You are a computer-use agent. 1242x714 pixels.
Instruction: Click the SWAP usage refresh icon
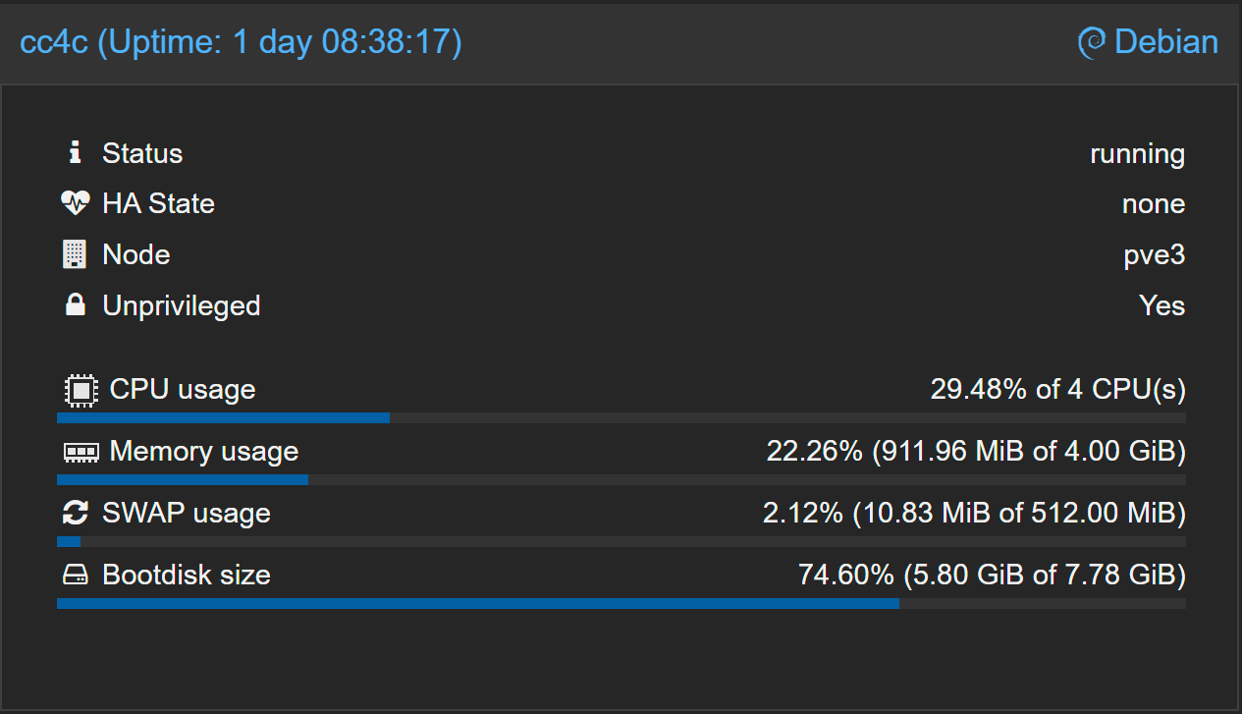pyautogui.click(x=76, y=513)
